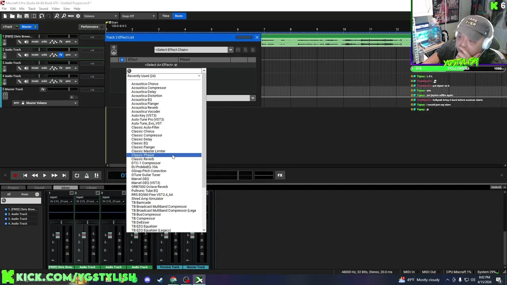The image size is (507, 285).
Task: Open the fx button on the Master Track
Action: tap(43, 89)
